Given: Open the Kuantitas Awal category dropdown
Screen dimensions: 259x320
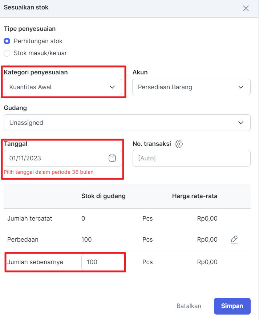Looking at the screenshot, I should [x=63, y=87].
